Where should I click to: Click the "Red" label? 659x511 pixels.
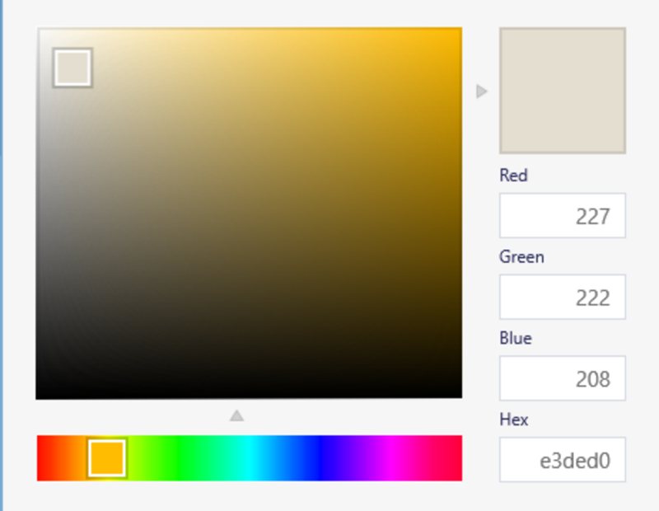(x=513, y=176)
